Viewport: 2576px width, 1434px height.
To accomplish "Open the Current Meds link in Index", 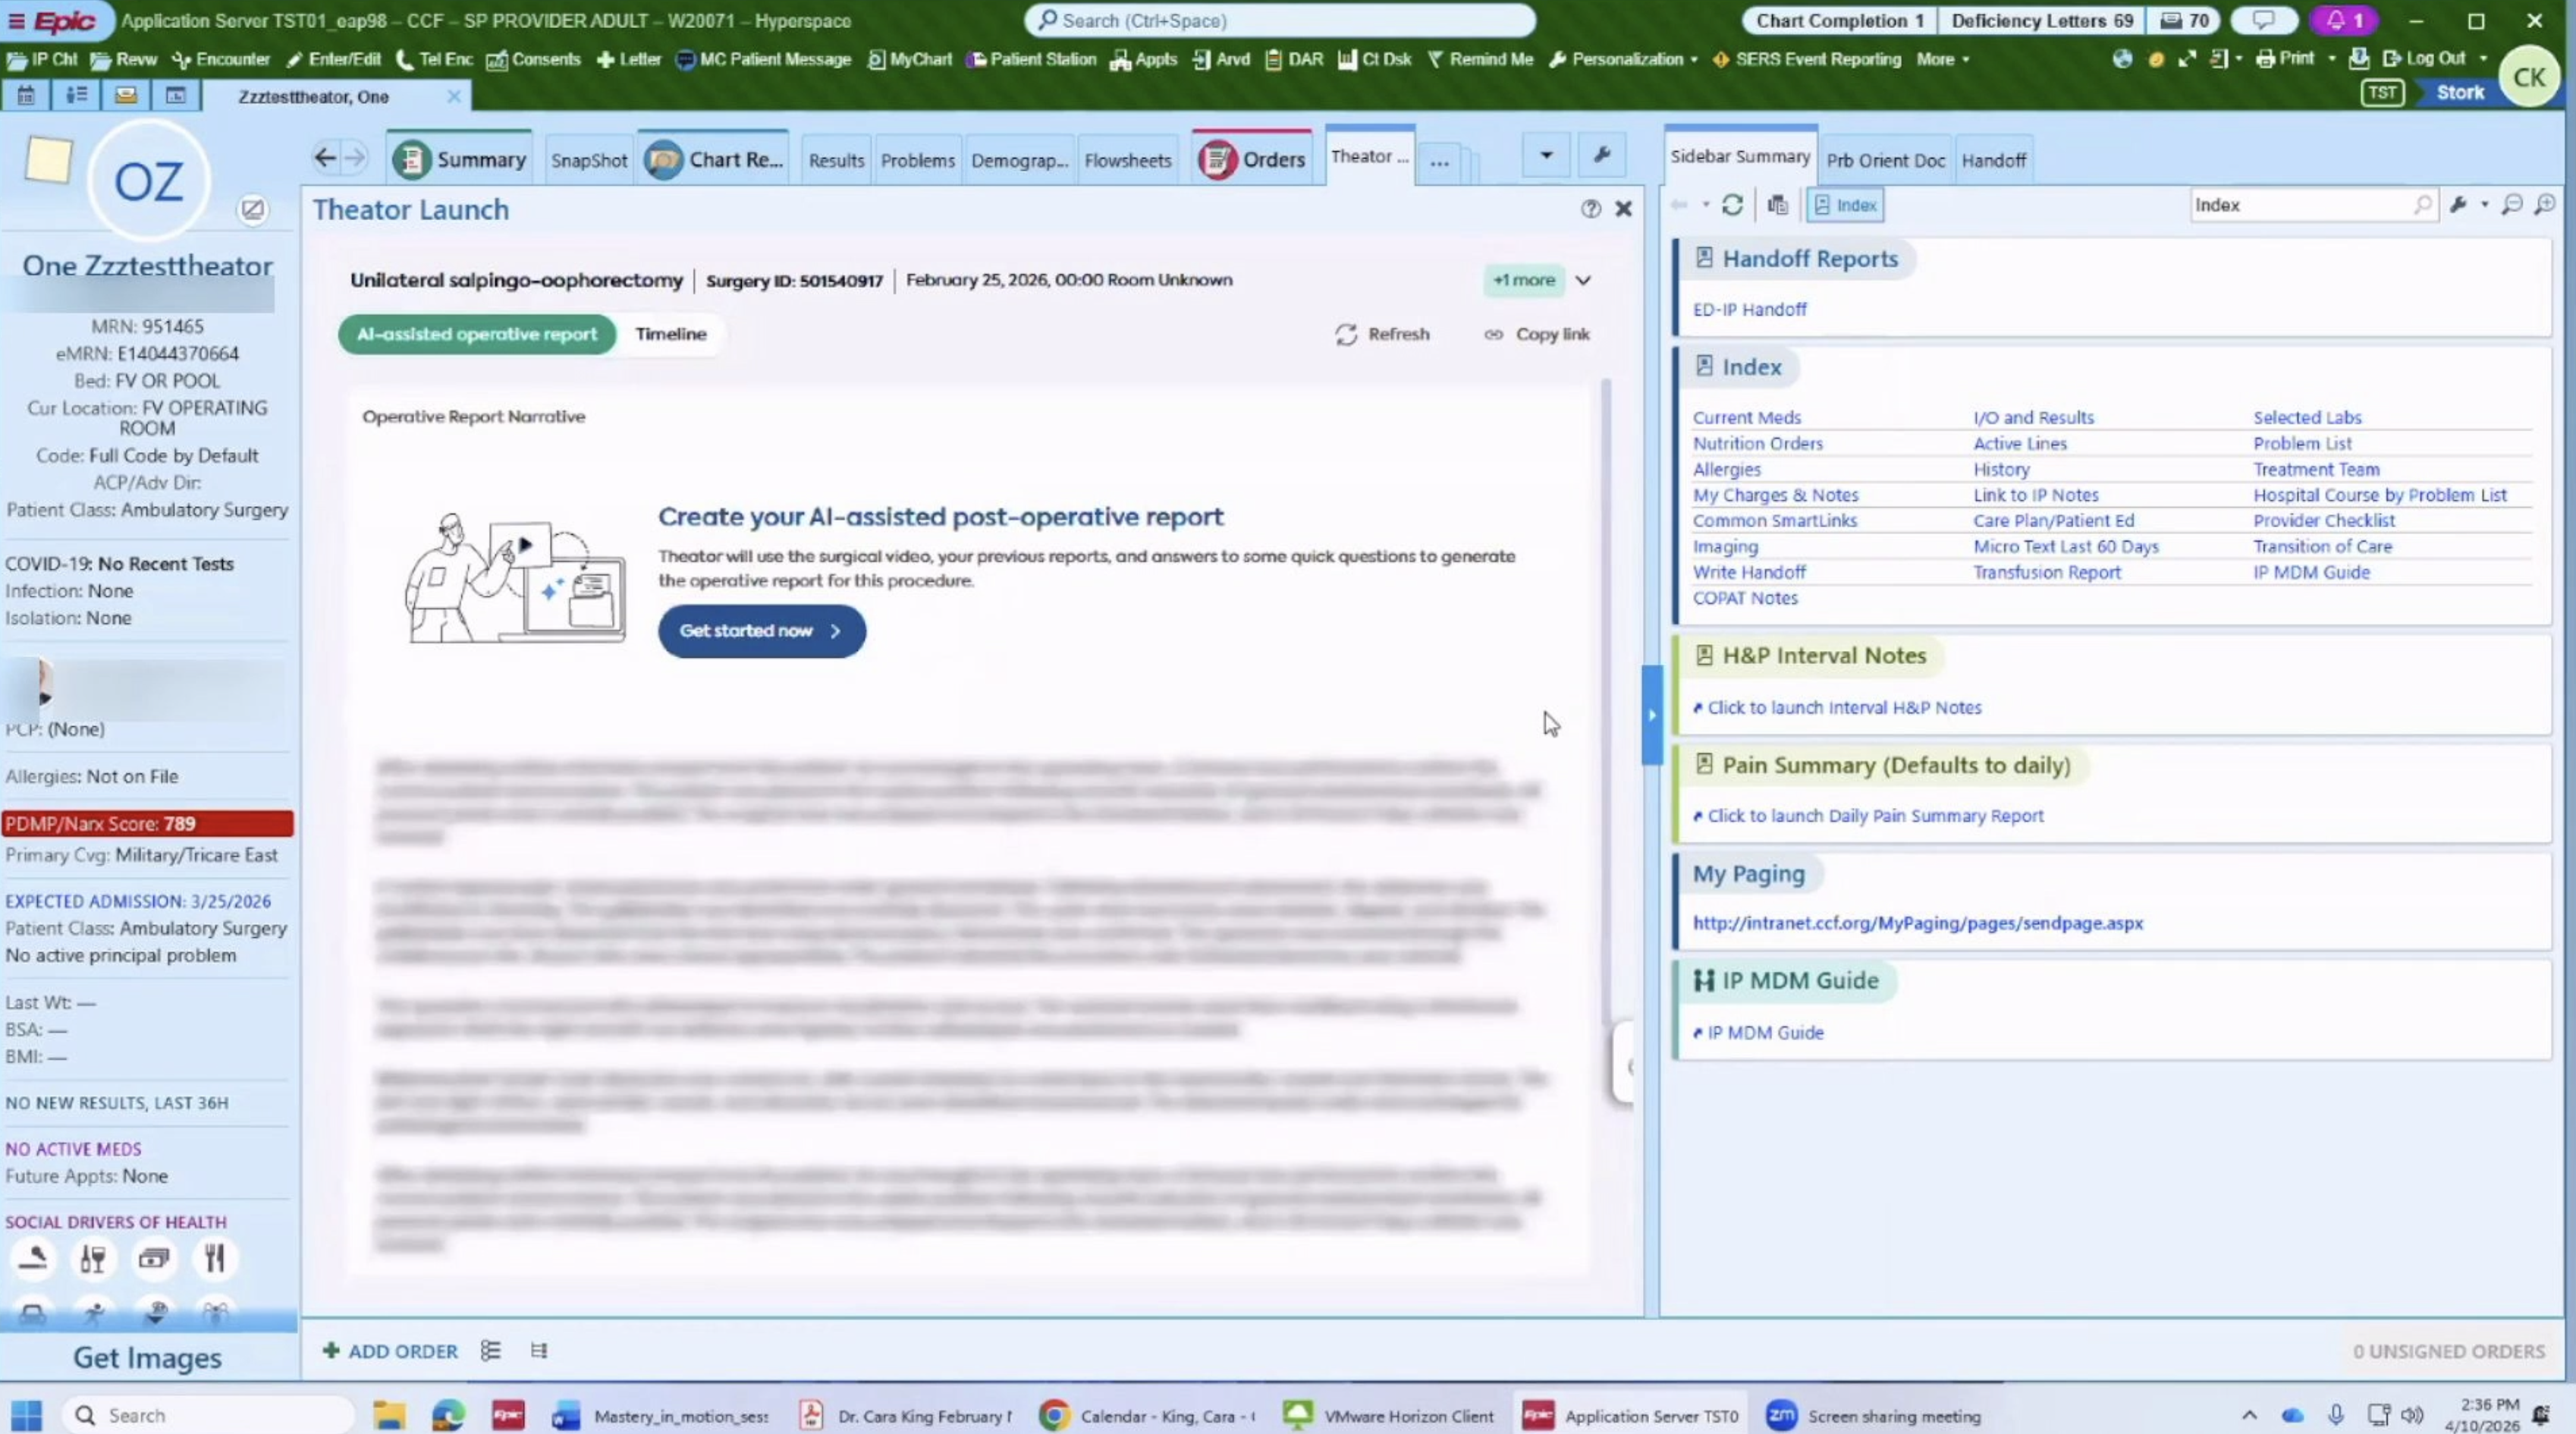I will click(1746, 417).
